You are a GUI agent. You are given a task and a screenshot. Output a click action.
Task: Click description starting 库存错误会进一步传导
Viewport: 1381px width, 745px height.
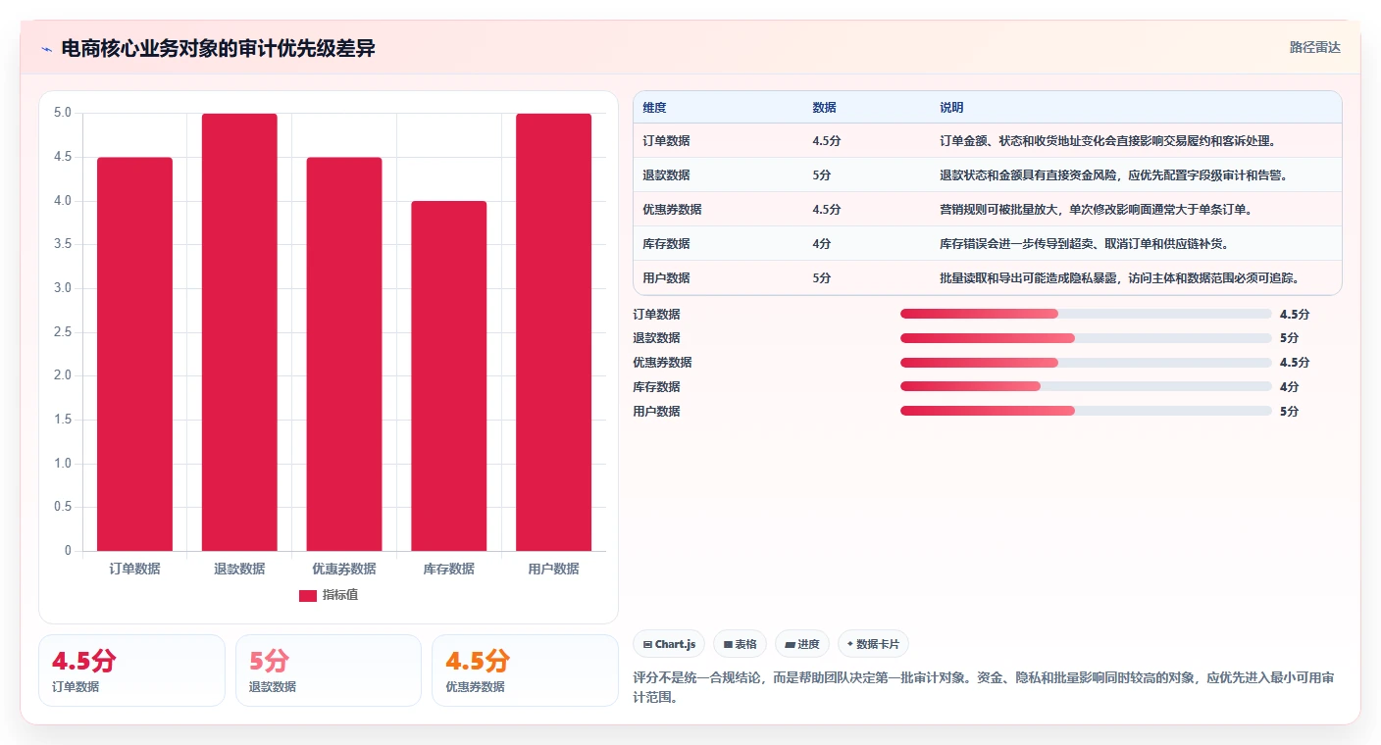[1084, 244]
